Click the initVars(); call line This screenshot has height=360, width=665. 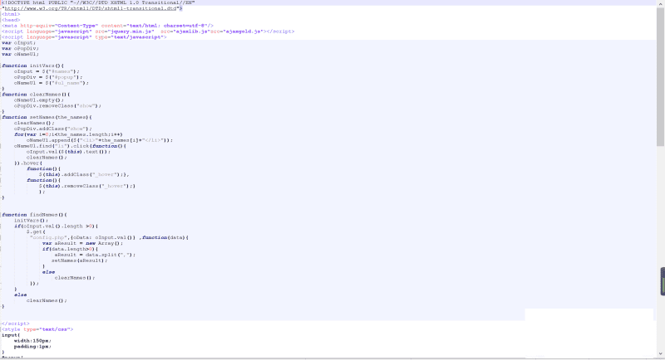point(31,221)
